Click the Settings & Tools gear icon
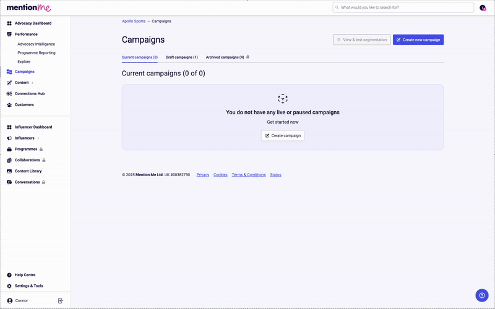This screenshot has width=495, height=309. click(9, 286)
